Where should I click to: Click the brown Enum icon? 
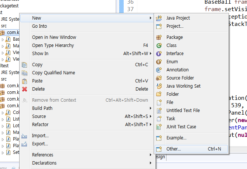[159, 62]
